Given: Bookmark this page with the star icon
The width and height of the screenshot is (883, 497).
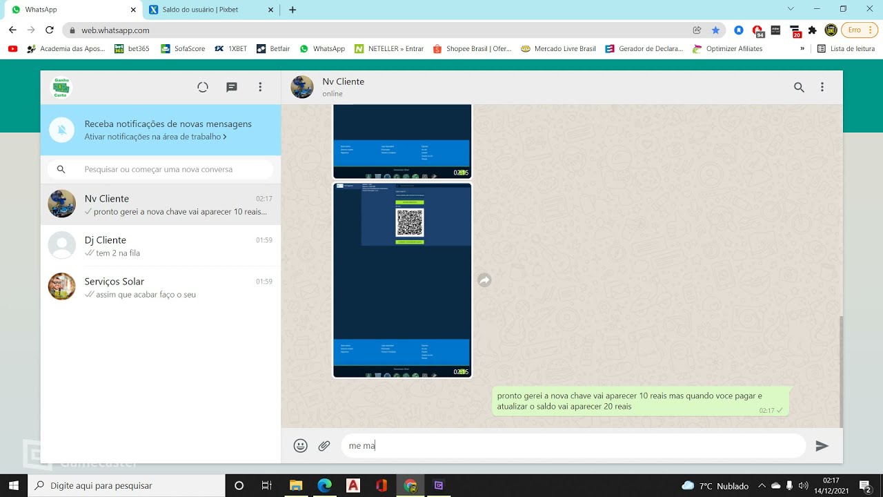Looking at the screenshot, I should (715, 30).
